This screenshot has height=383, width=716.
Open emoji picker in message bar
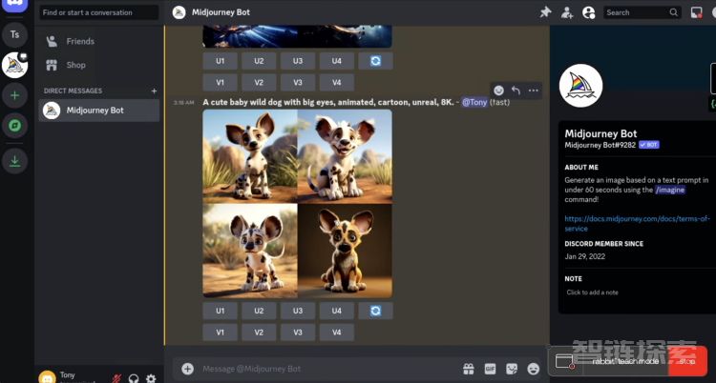tap(533, 369)
